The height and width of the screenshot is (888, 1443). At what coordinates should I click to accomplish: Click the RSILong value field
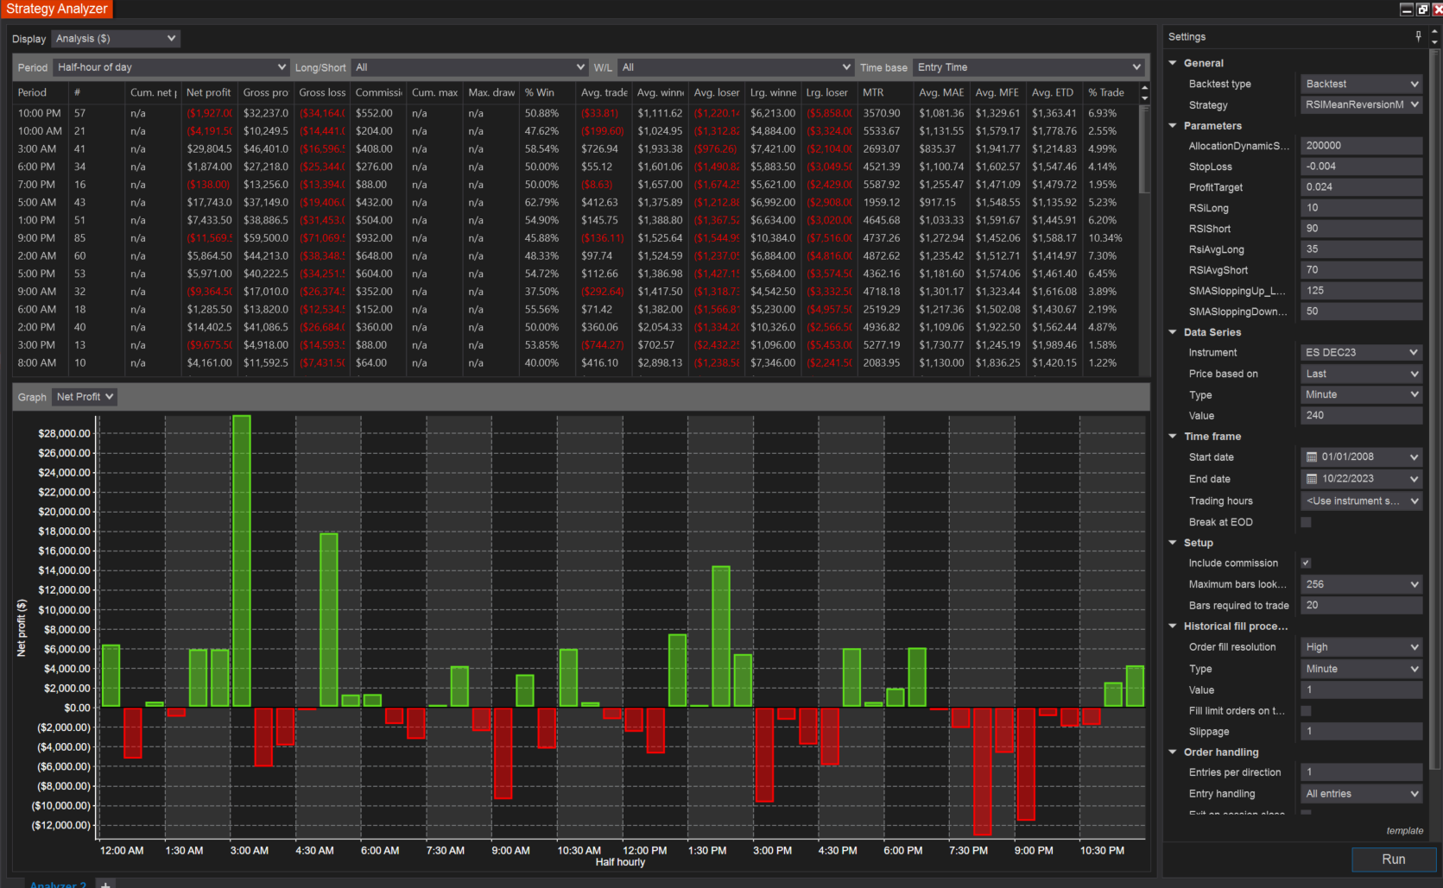pos(1362,208)
